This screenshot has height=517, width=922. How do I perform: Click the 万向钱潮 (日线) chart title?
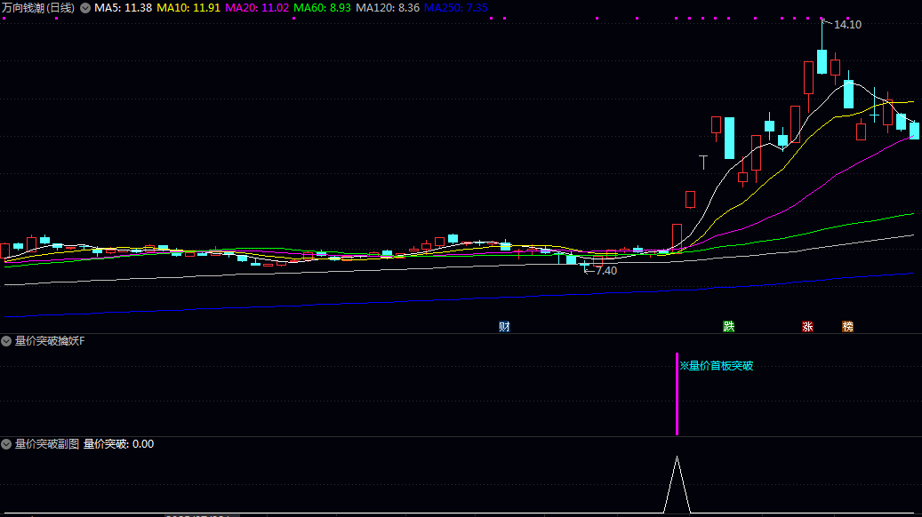tap(39, 7)
